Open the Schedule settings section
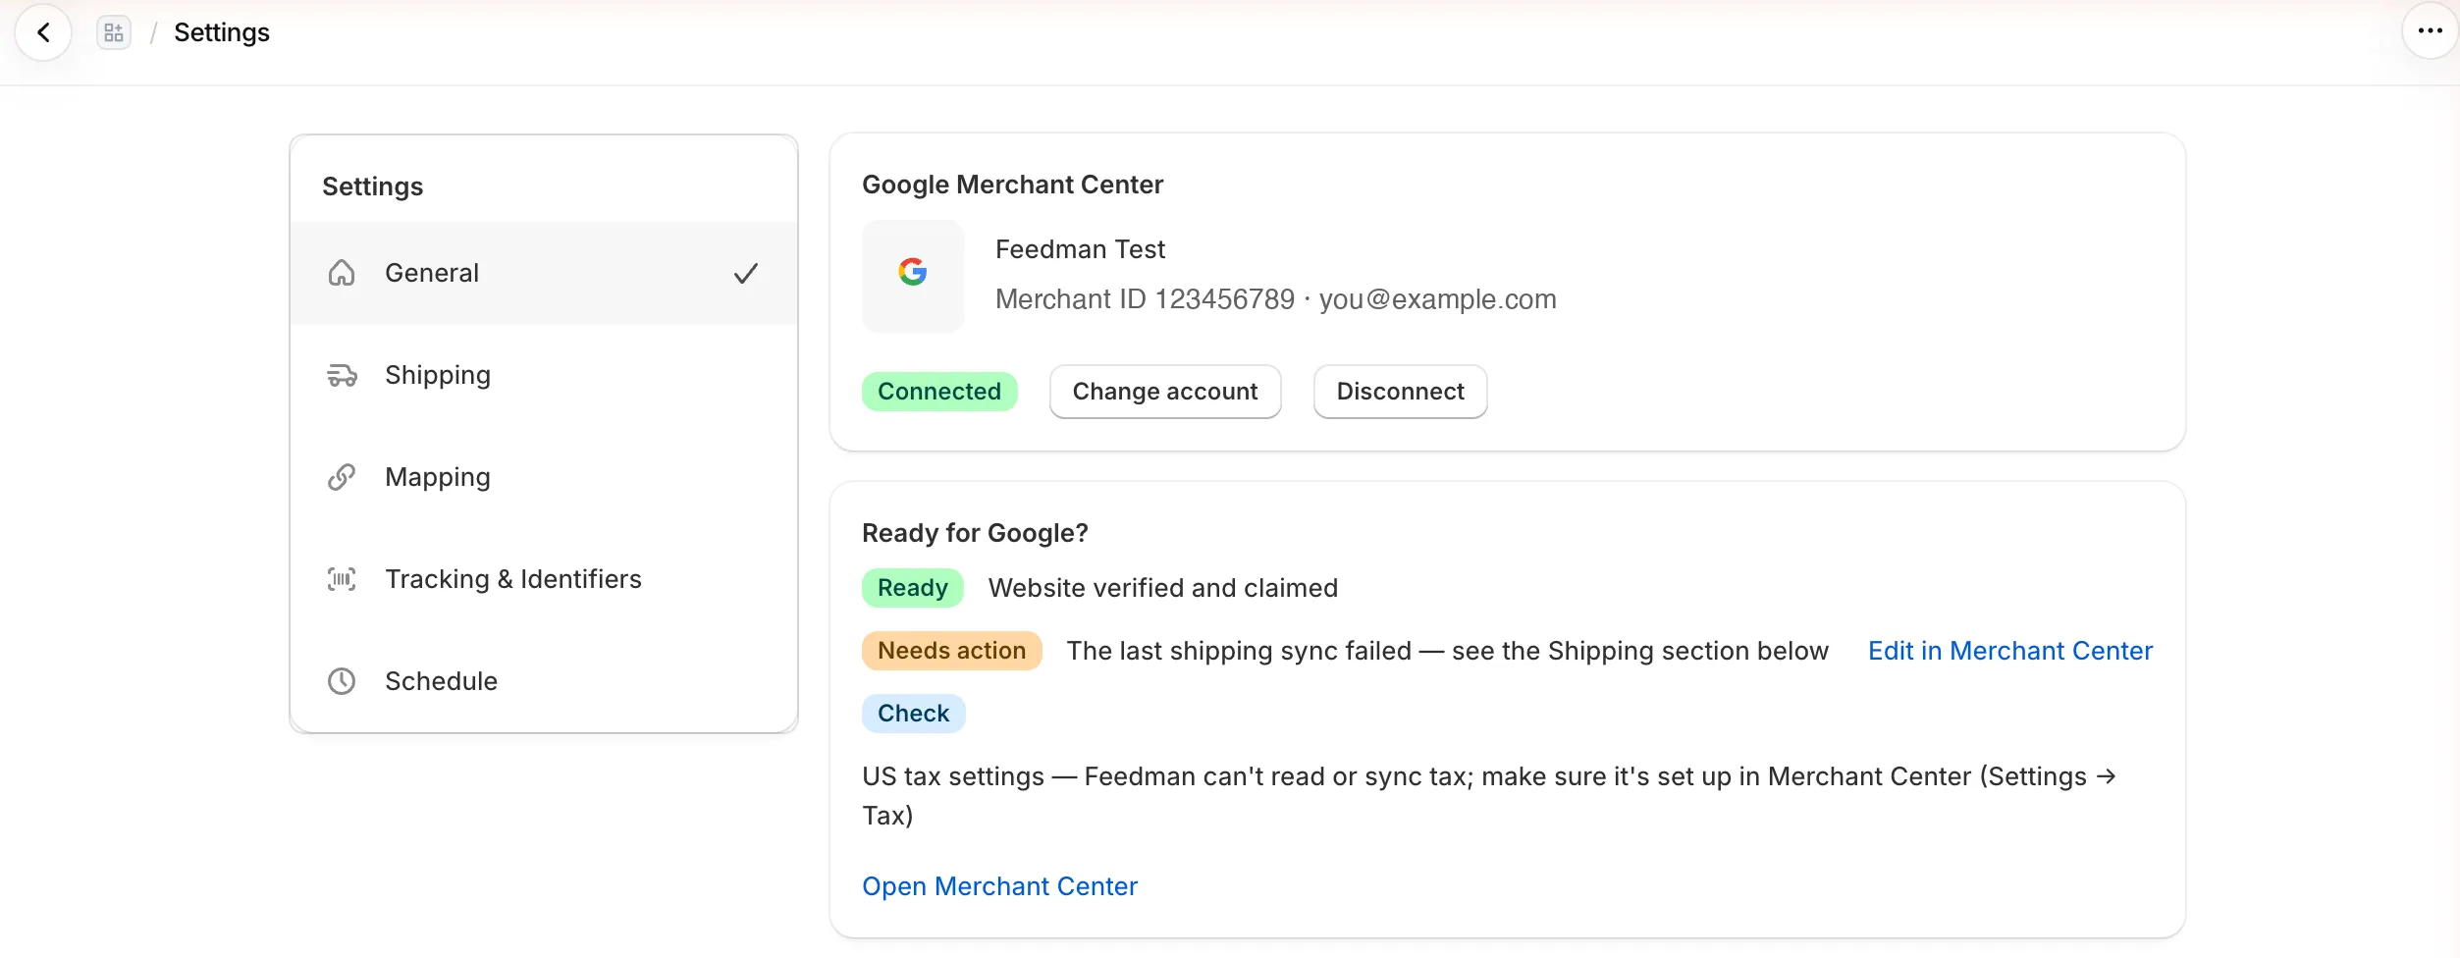 click(x=544, y=681)
